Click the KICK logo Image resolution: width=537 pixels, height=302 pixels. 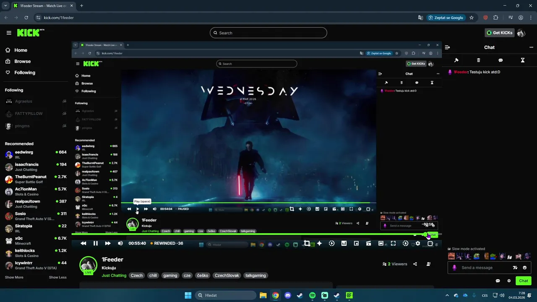(30, 33)
